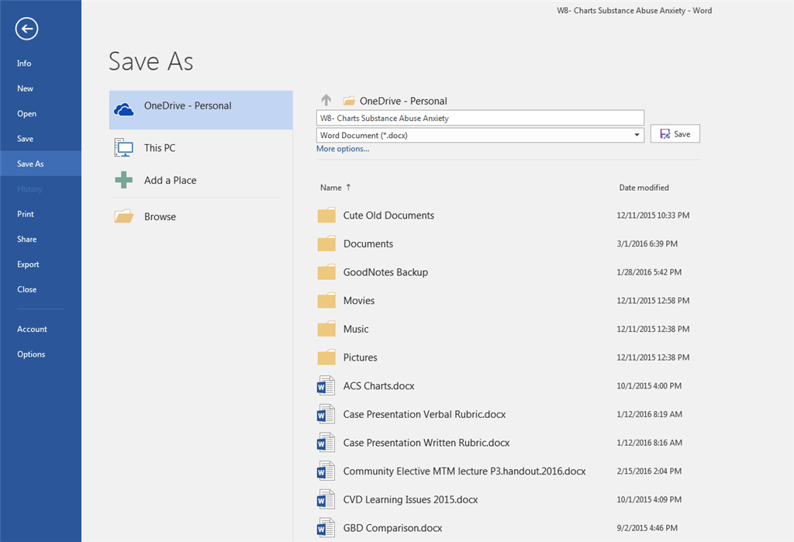Click the green plus Add a Place icon
The image size is (794, 542).
[x=123, y=180]
